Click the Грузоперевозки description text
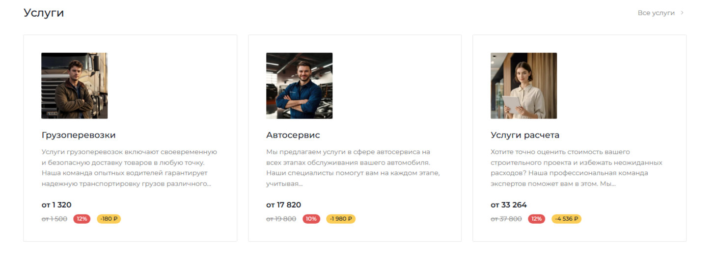 point(129,168)
